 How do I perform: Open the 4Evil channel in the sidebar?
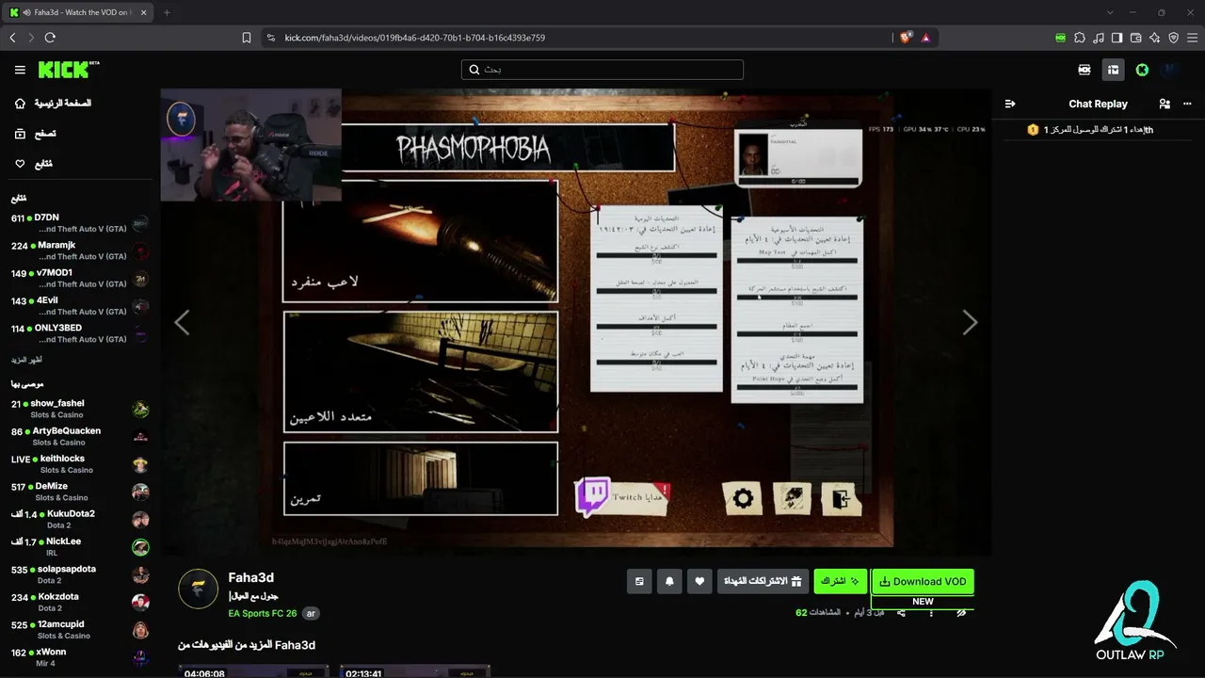[x=80, y=306]
